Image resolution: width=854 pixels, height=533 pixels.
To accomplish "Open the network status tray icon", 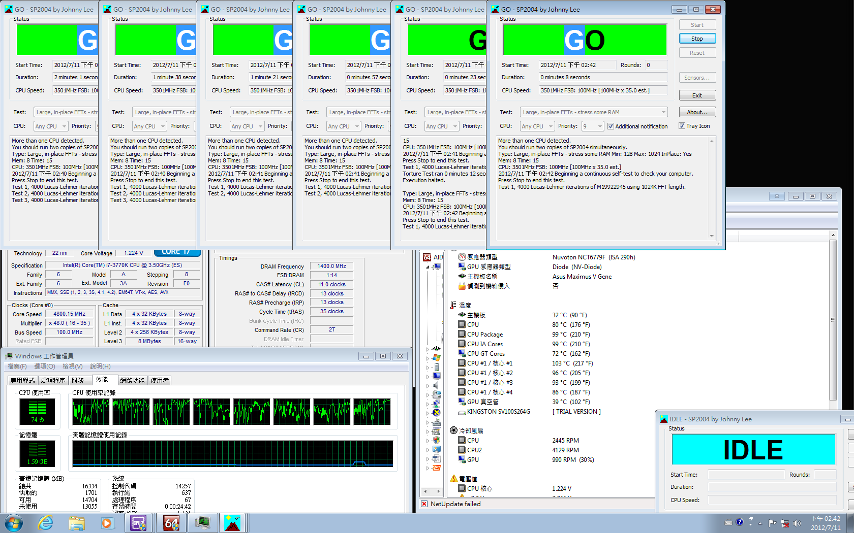I will [x=785, y=523].
